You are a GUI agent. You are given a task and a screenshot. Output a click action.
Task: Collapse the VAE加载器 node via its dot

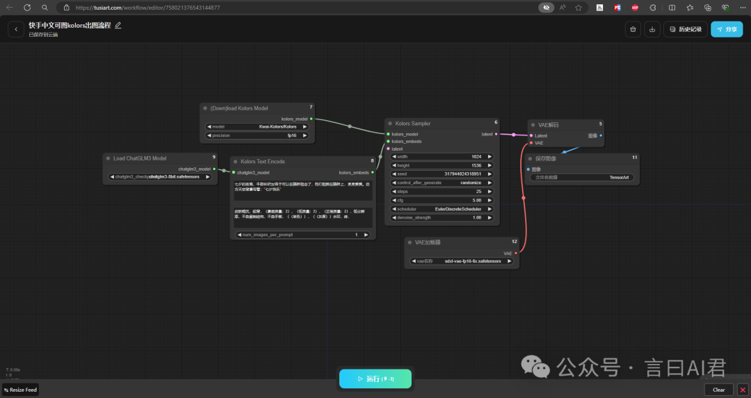(x=410, y=242)
